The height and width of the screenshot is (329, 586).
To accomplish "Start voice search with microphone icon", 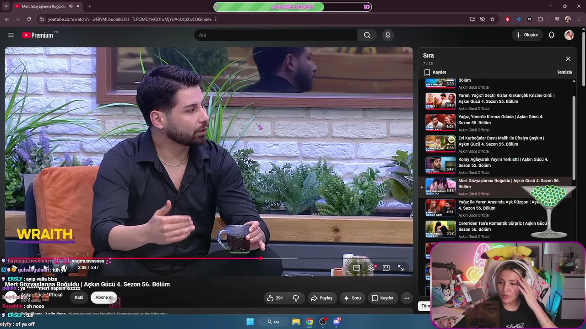I will tap(388, 35).
